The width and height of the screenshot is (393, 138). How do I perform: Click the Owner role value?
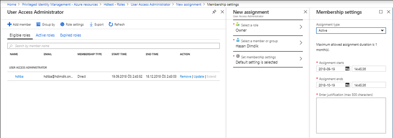click(241, 30)
